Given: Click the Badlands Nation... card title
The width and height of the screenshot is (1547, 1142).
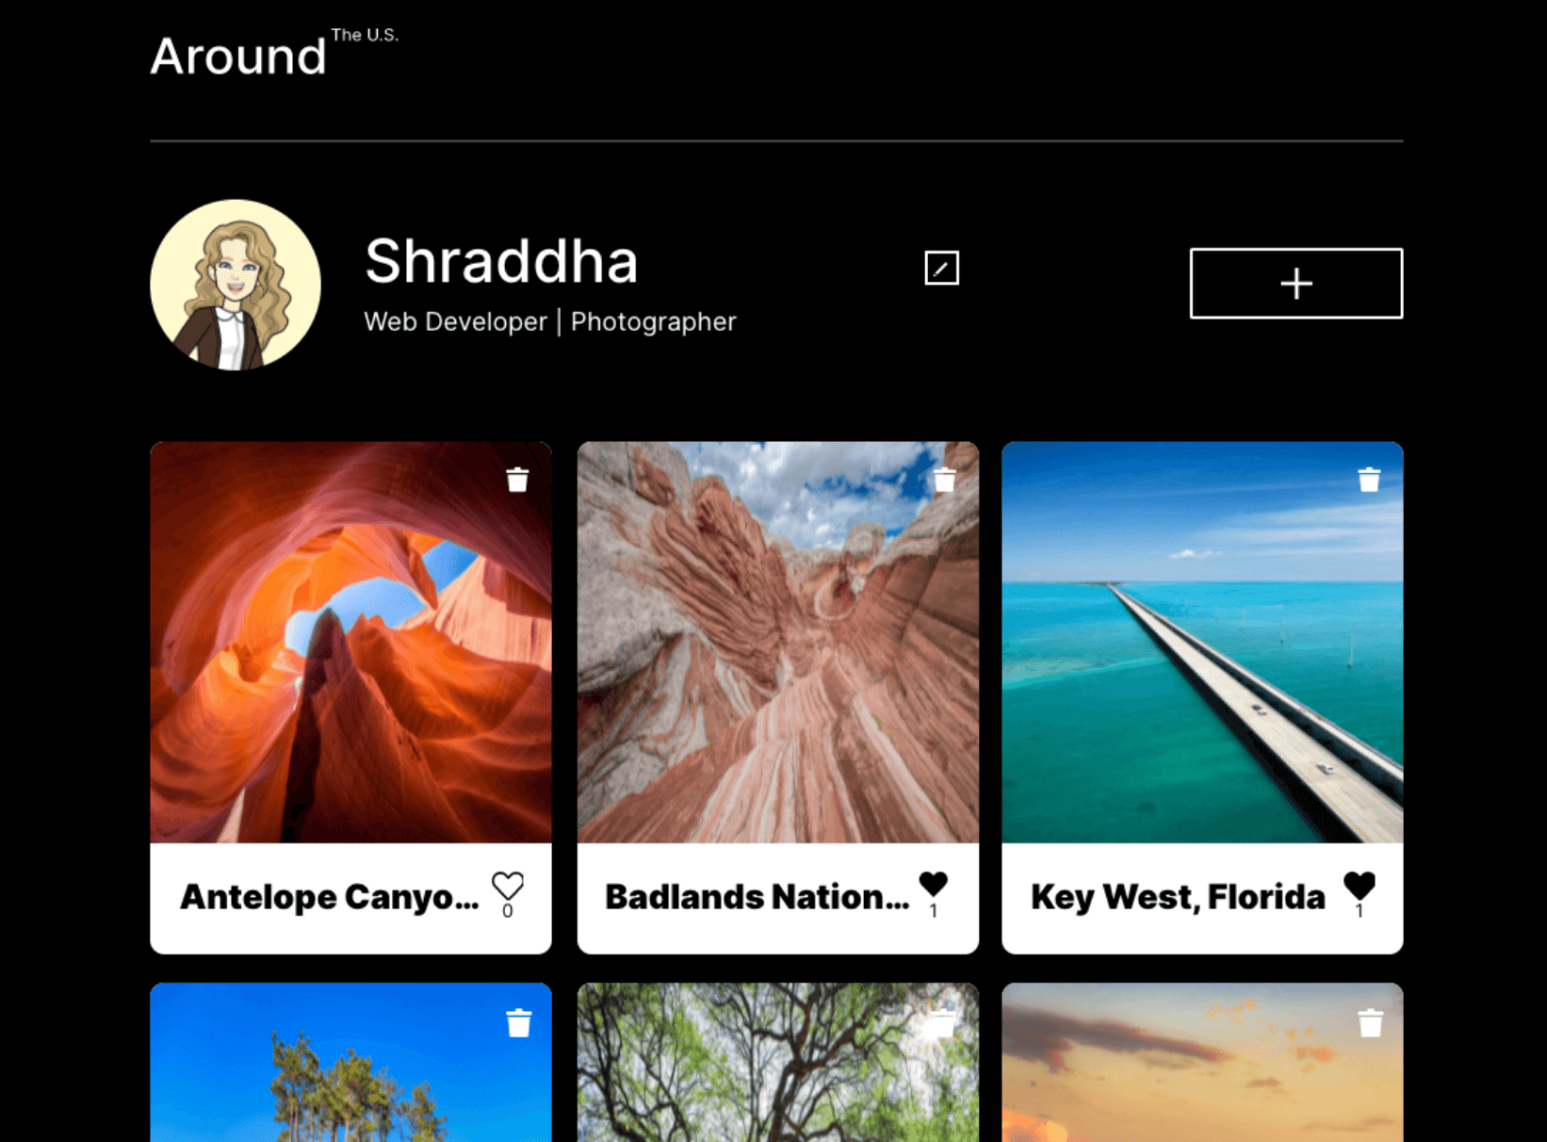Looking at the screenshot, I should click(757, 897).
